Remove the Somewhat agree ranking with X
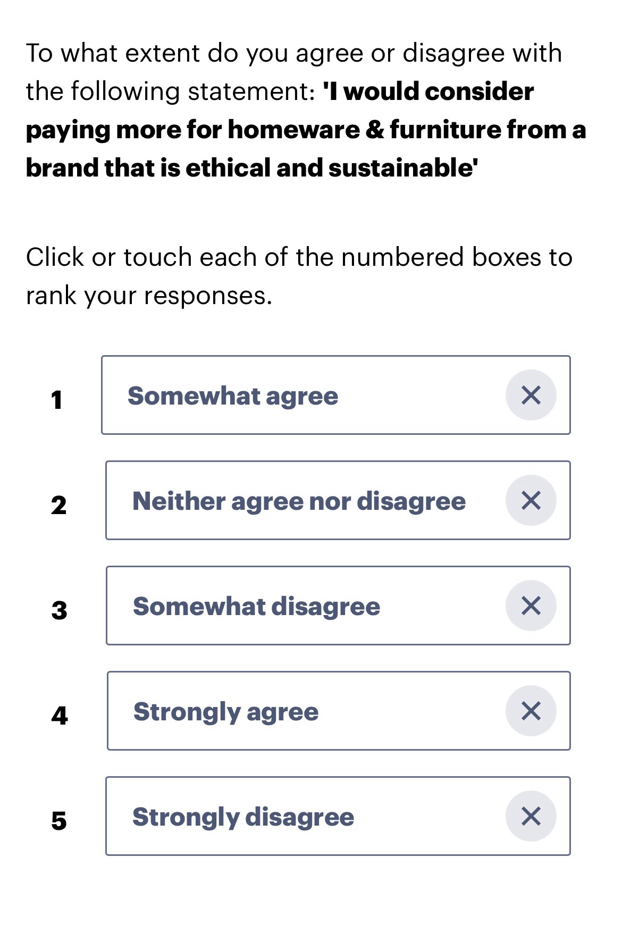Image resolution: width=622 pixels, height=933 pixels. pos(531,395)
